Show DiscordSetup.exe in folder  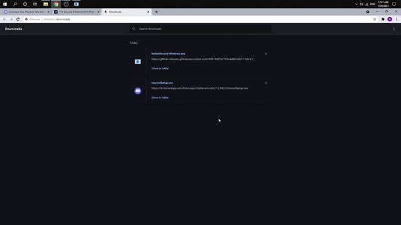[160, 97]
